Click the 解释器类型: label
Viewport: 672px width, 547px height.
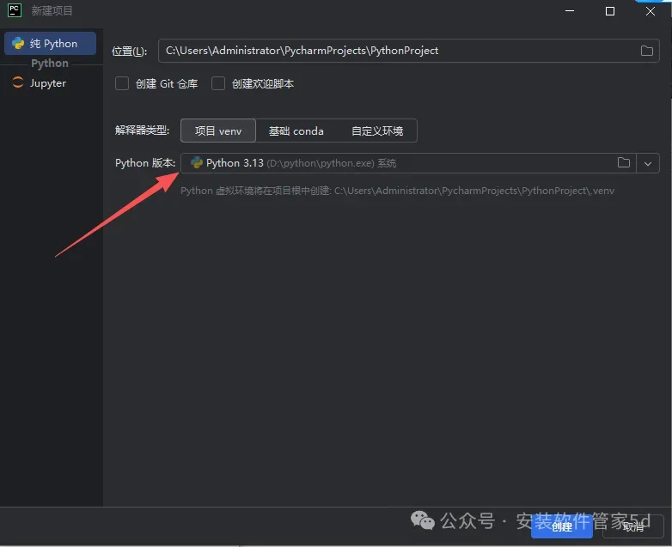[x=143, y=131]
